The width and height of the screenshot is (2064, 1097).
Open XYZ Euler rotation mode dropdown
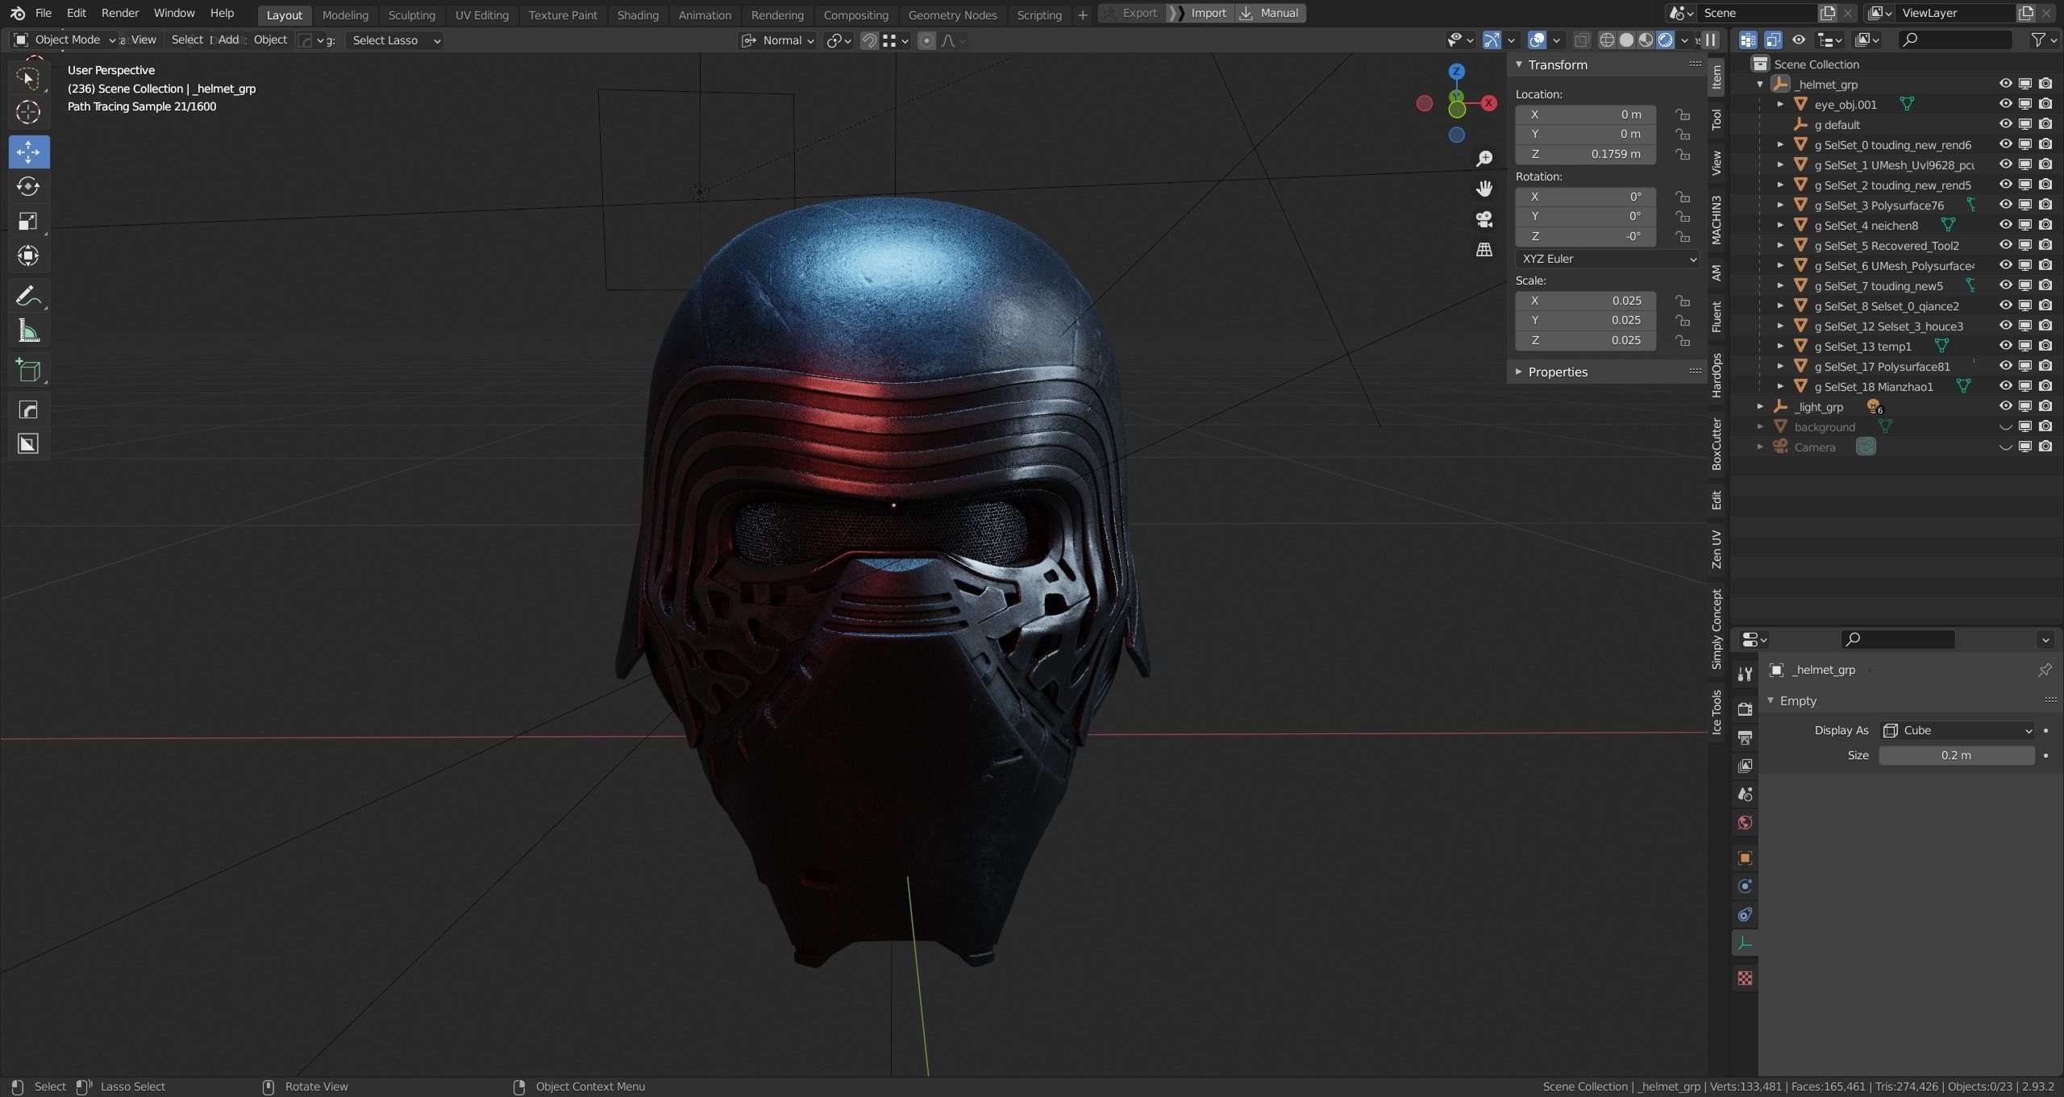point(1607,259)
